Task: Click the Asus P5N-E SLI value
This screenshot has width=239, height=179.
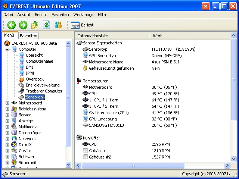Action: click(x=165, y=62)
